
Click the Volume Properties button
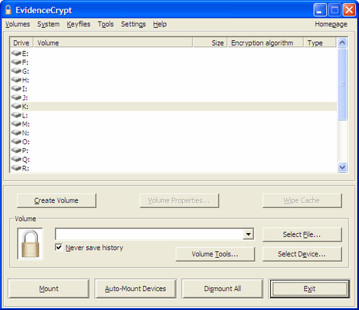pyautogui.click(x=179, y=200)
